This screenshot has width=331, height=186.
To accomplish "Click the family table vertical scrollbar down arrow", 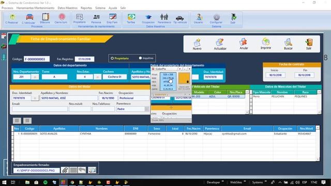I will [x=318, y=159].
